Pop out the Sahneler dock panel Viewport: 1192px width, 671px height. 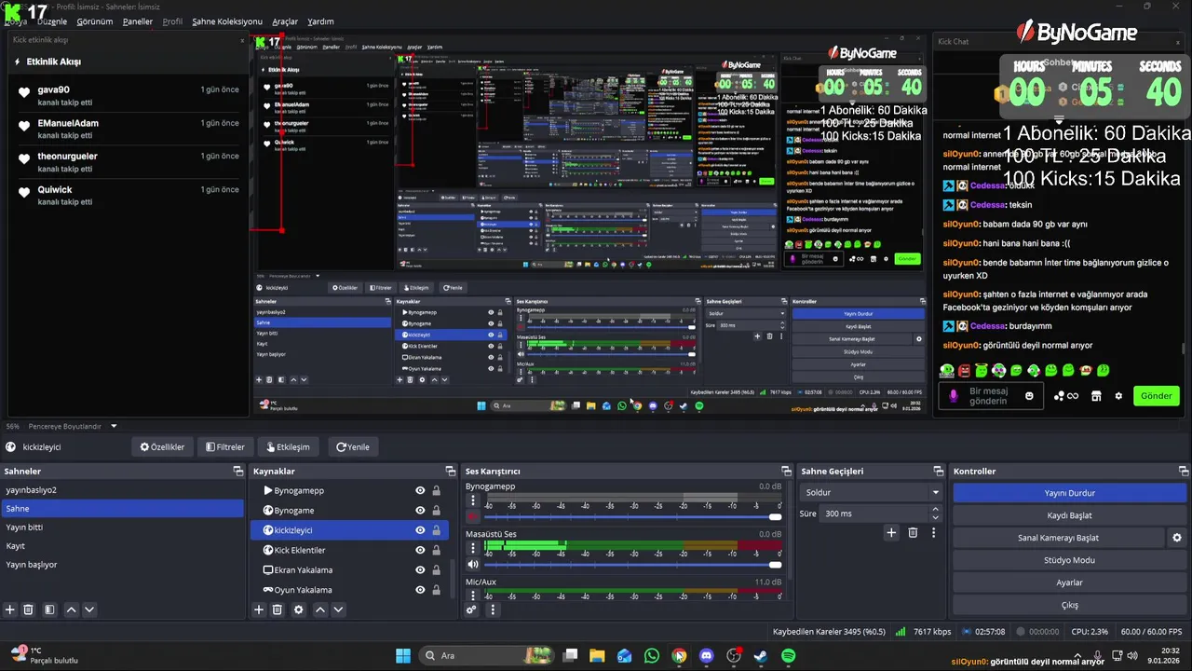coord(237,472)
